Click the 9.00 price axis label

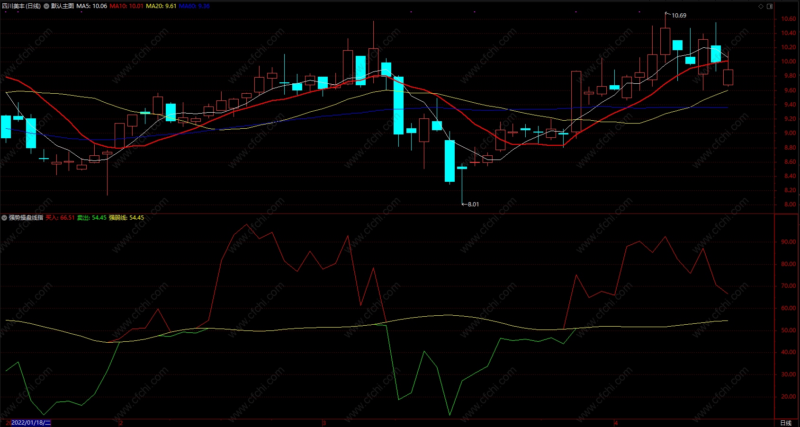point(790,133)
